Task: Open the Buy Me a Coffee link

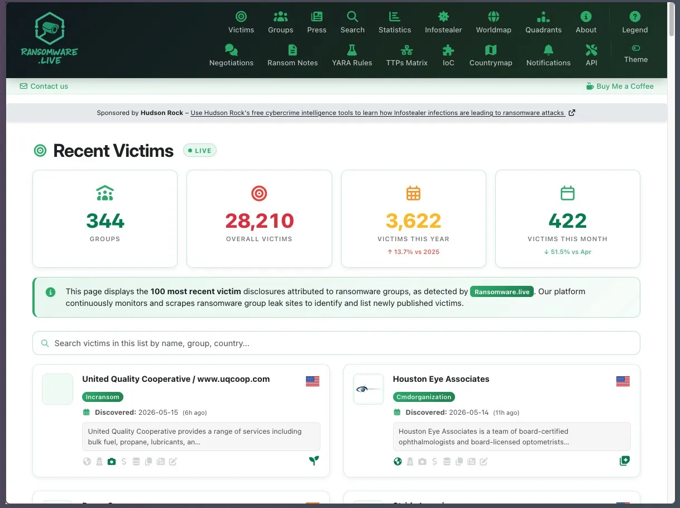Action: coord(620,87)
